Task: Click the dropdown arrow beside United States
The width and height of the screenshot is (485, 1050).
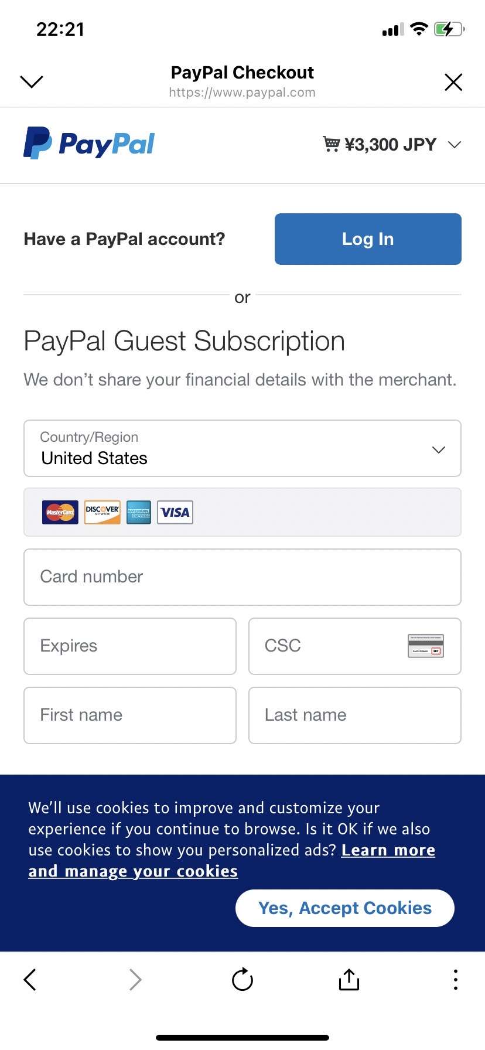Action: [x=439, y=449]
